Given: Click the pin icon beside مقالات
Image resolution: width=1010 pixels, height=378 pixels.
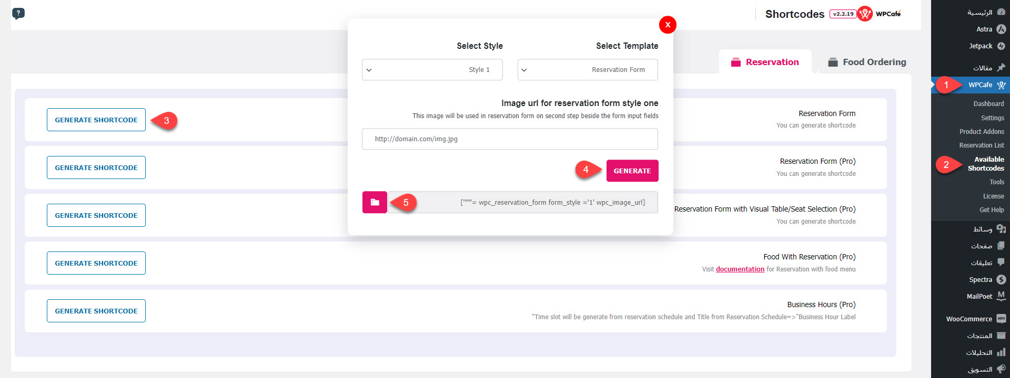Looking at the screenshot, I should tap(1001, 68).
